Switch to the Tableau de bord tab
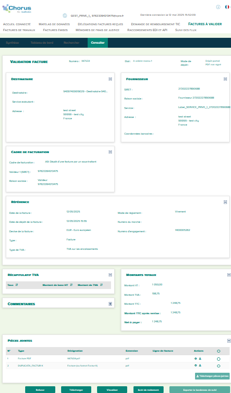Viewport: 231px width, 393px height. click(x=42, y=43)
